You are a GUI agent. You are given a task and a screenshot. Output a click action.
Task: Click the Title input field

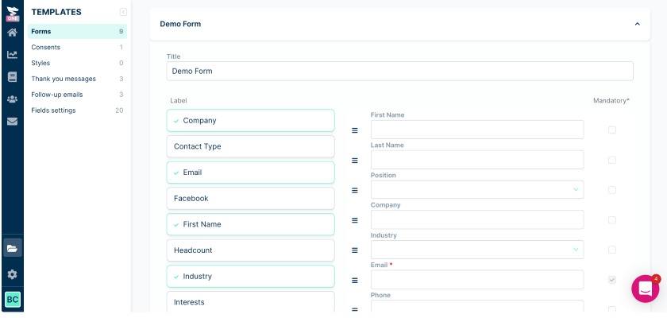click(399, 71)
